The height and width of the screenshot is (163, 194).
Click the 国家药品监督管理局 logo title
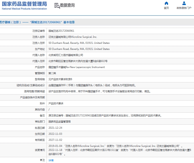coord(24,4)
